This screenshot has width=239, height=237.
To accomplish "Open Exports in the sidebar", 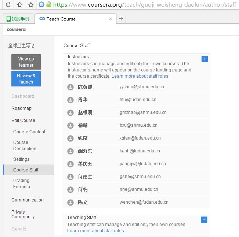I will [x=19, y=229].
